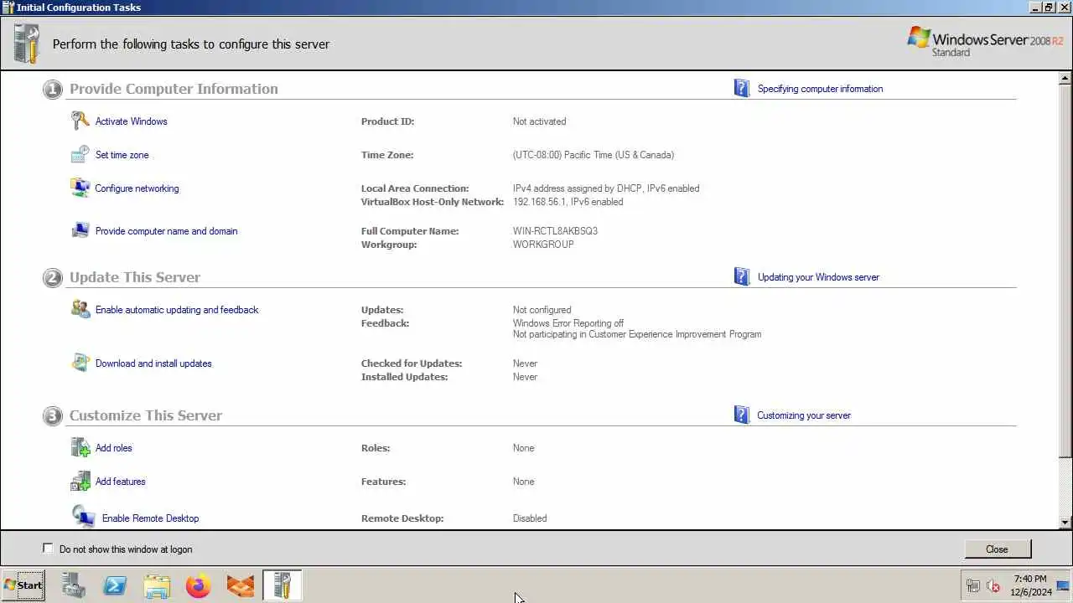
Task: Click the computer name and domain icon
Action: click(x=80, y=231)
